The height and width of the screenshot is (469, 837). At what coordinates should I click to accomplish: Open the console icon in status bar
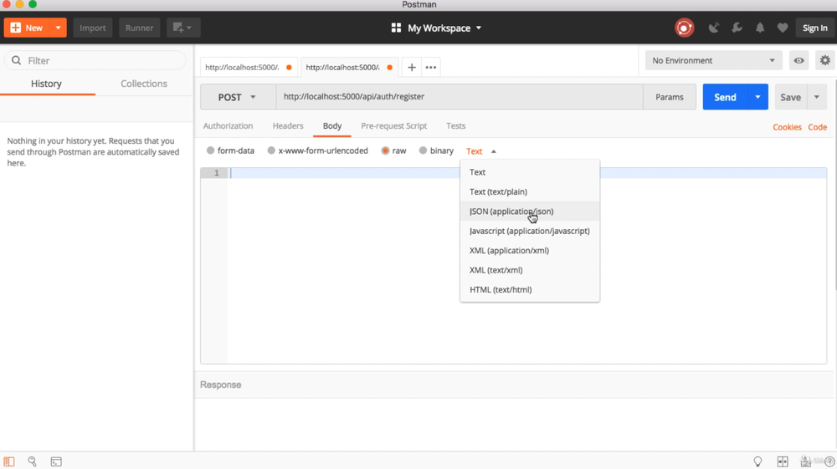point(56,461)
